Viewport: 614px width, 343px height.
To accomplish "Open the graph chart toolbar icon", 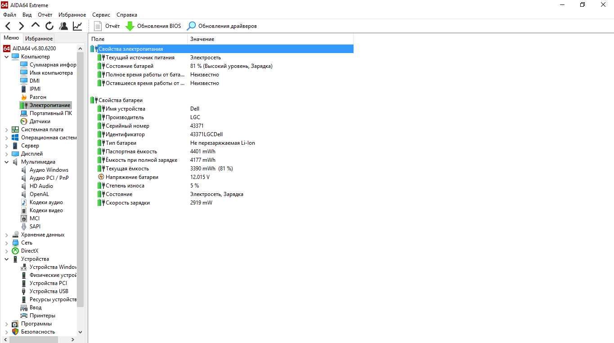I will 77,26.
